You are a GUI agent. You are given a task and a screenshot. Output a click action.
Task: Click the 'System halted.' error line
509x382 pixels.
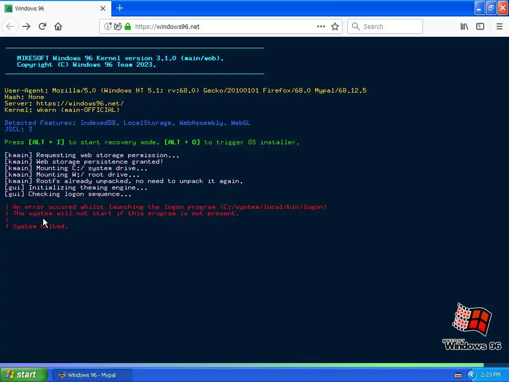tap(40, 226)
